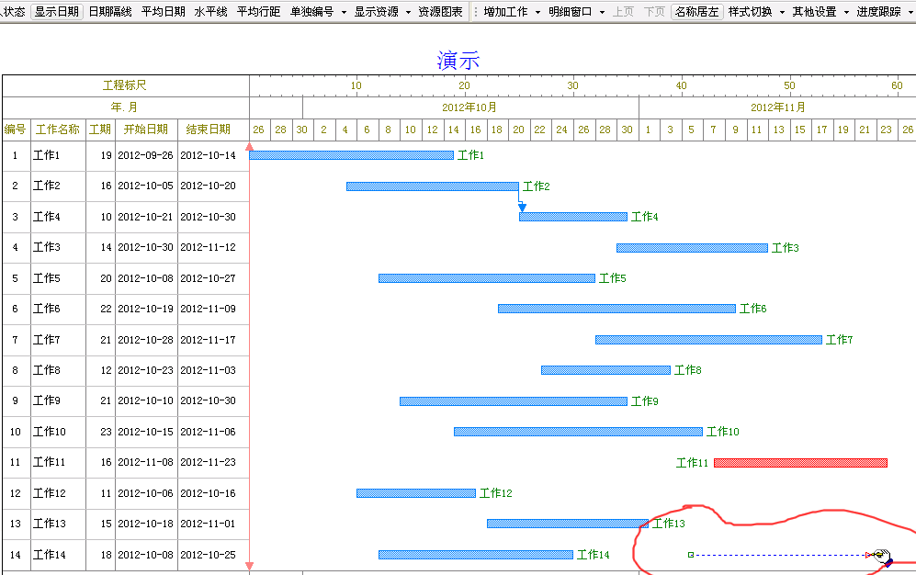The height and width of the screenshot is (575, 916).
Task: Select 平均日期 in the toolbar
Action: coord(164,12)
